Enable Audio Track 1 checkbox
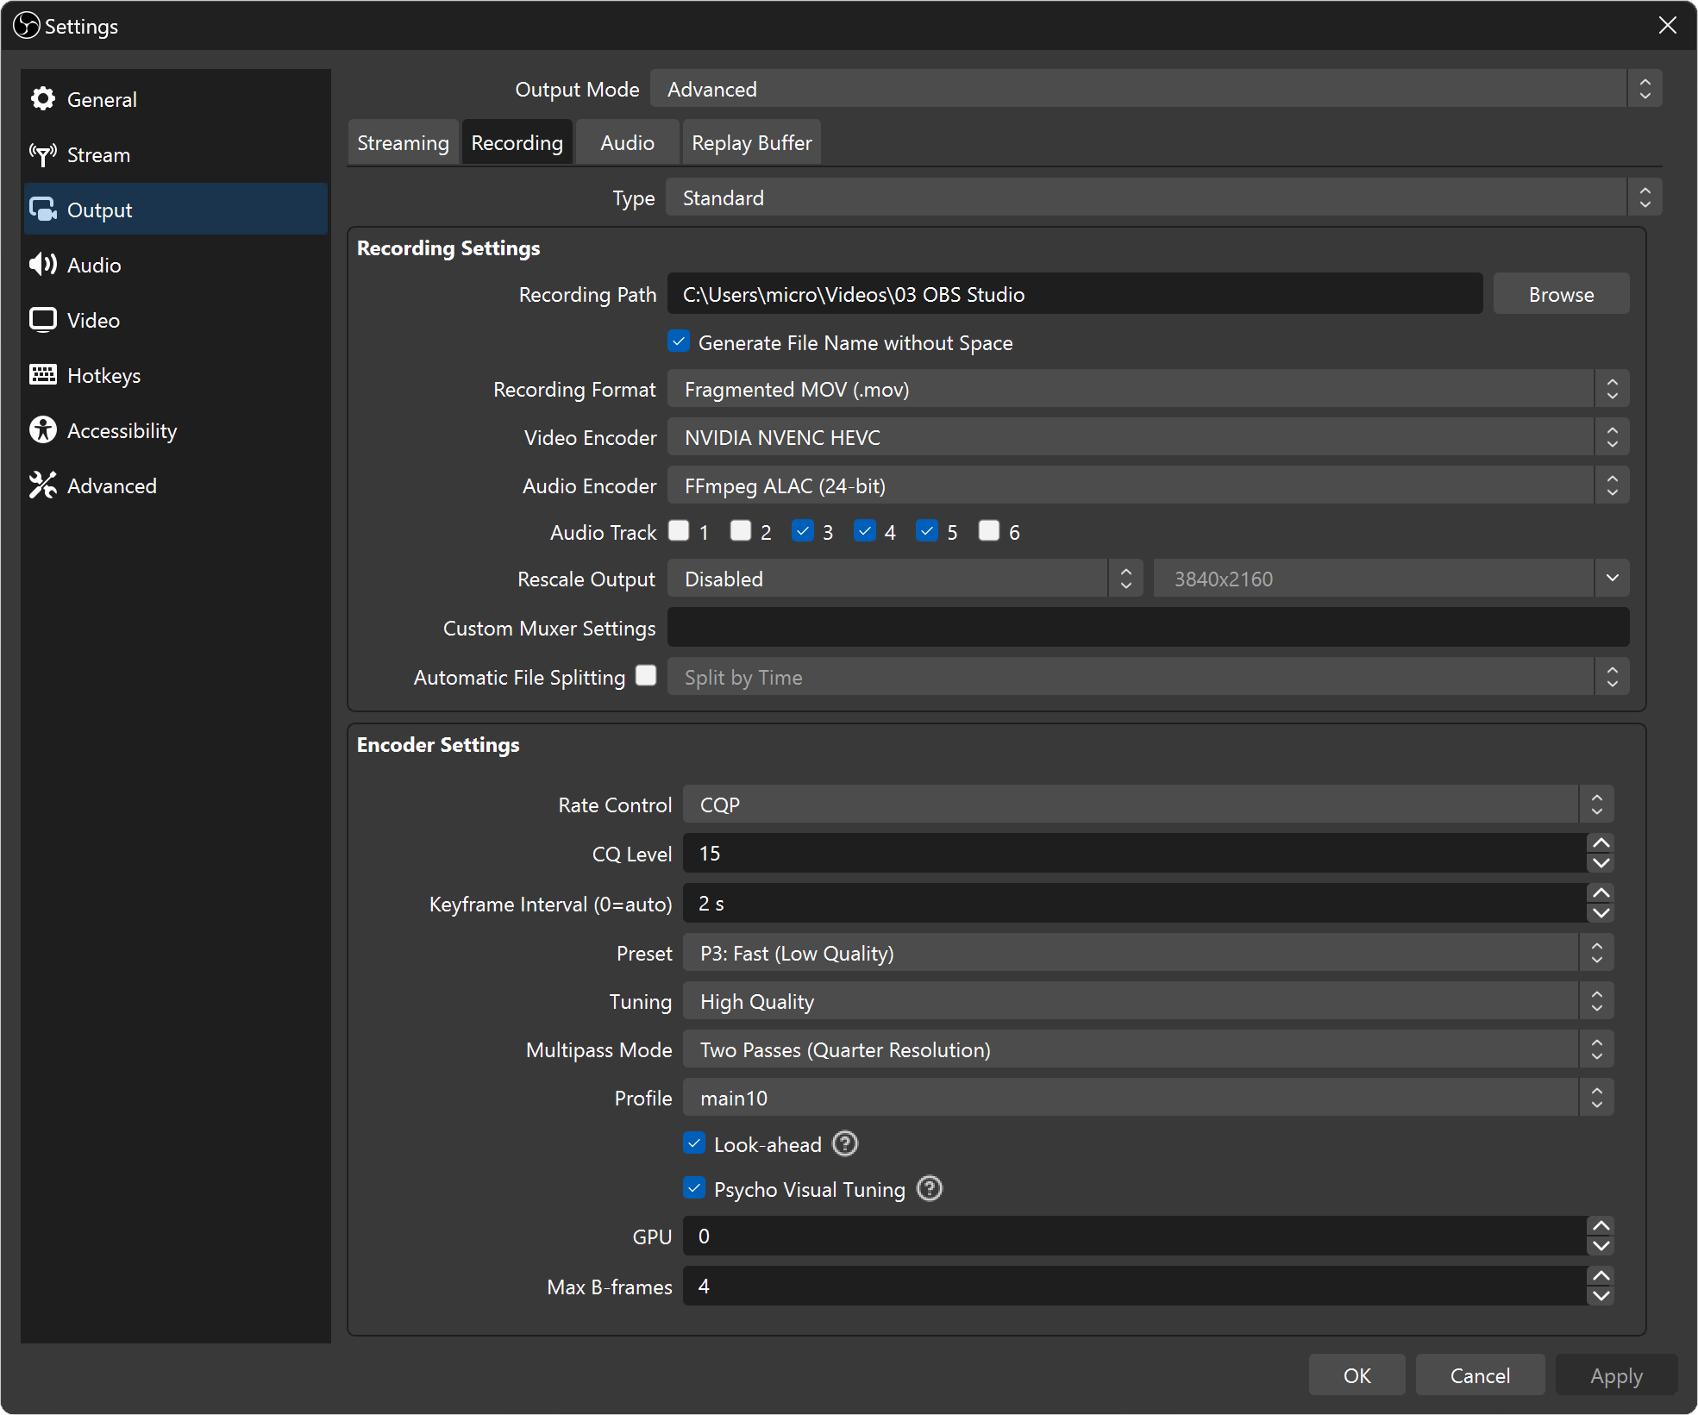 (x=680, y=530)
